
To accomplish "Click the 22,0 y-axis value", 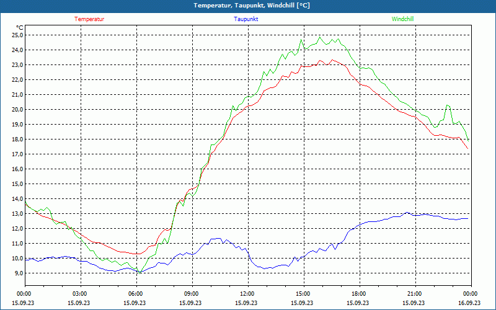I will [18, 80].
